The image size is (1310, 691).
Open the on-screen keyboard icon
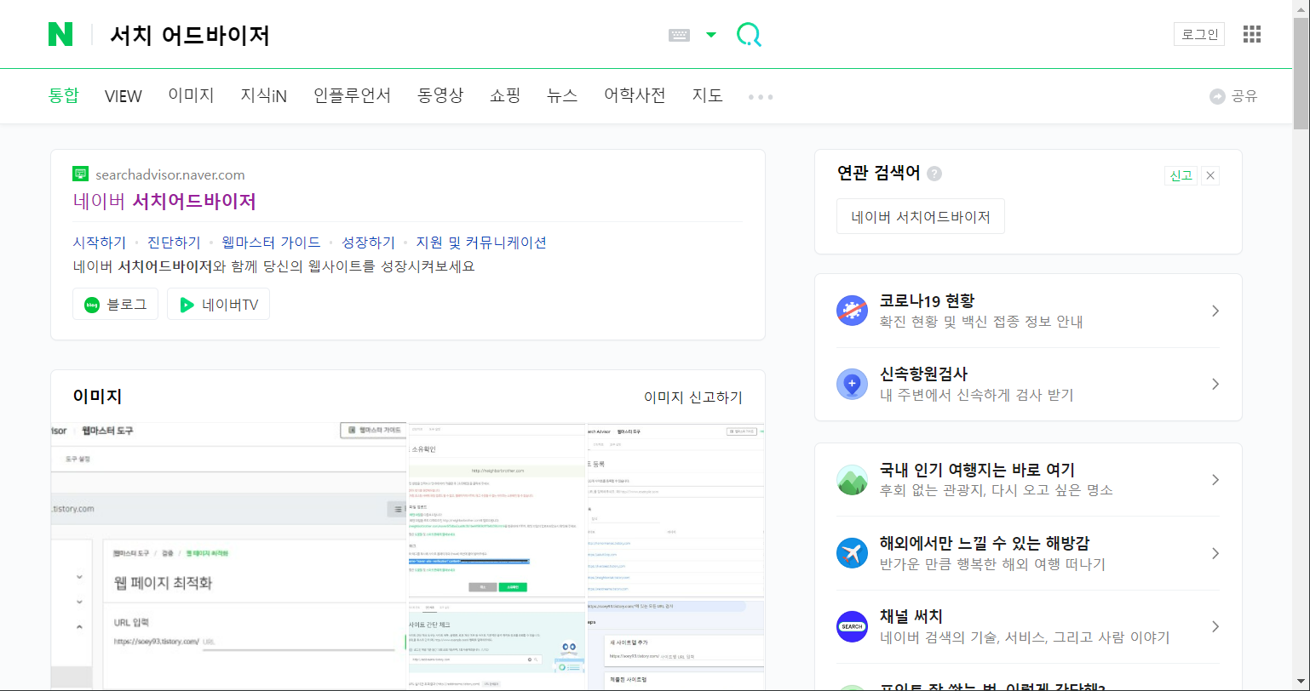click(679, 35)
